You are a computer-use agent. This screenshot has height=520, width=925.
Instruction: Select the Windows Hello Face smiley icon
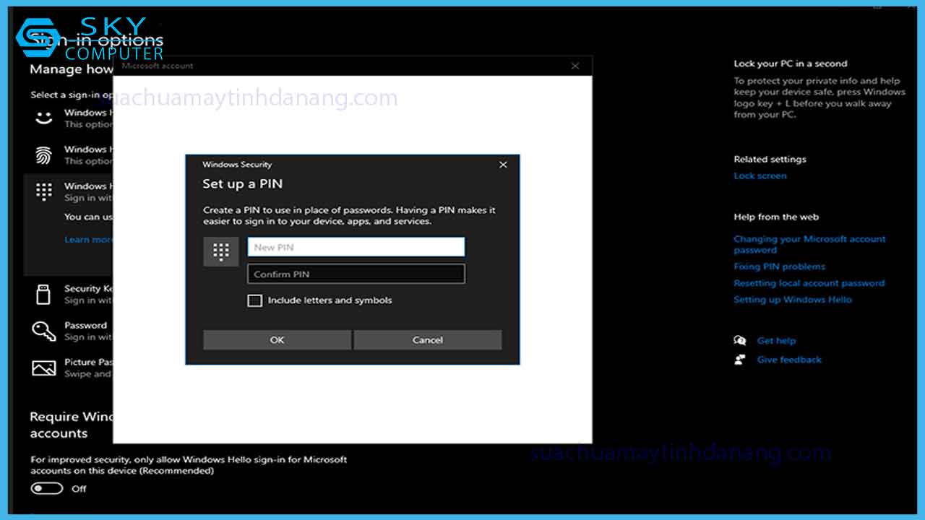coord(43,118)
